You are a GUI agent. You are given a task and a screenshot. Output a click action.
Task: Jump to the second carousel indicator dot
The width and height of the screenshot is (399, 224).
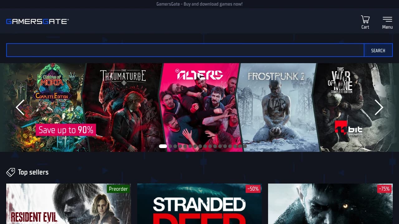[x=170, y=146]
